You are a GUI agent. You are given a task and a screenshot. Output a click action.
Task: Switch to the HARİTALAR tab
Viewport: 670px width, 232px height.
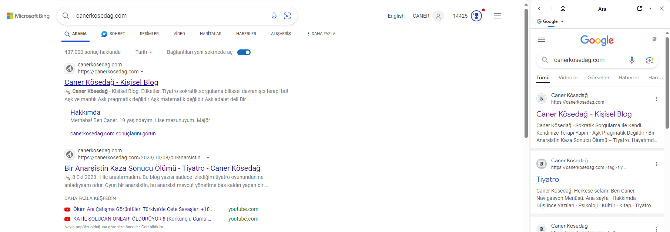coord(211,34)
